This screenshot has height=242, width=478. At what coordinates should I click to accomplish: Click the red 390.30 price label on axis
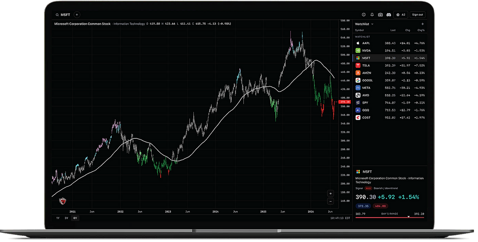(345, 102)
